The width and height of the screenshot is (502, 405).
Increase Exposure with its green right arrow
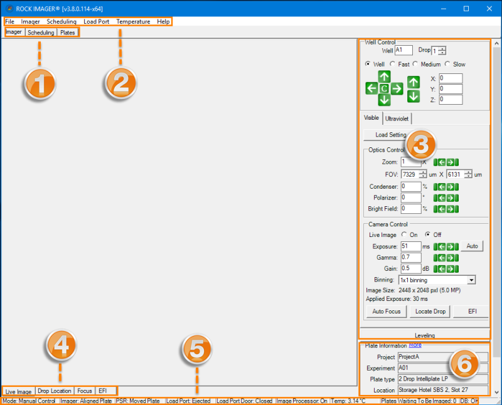coord(451,246)
